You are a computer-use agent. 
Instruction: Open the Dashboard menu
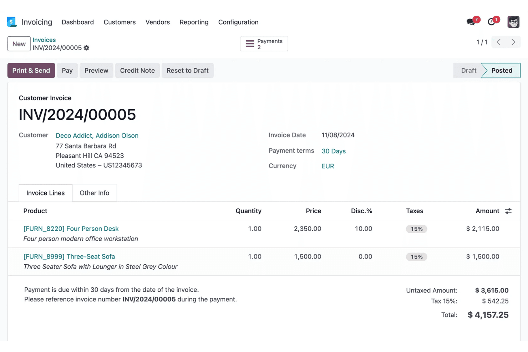coord(78,22)
